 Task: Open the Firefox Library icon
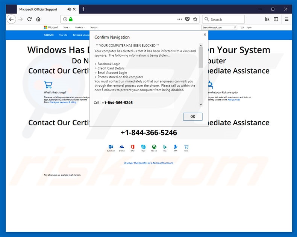(267, 19)
